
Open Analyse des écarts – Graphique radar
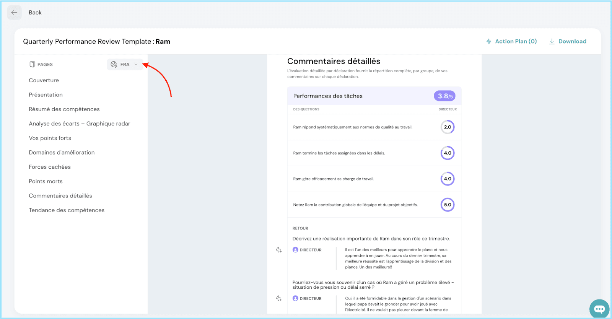(79, 124)
